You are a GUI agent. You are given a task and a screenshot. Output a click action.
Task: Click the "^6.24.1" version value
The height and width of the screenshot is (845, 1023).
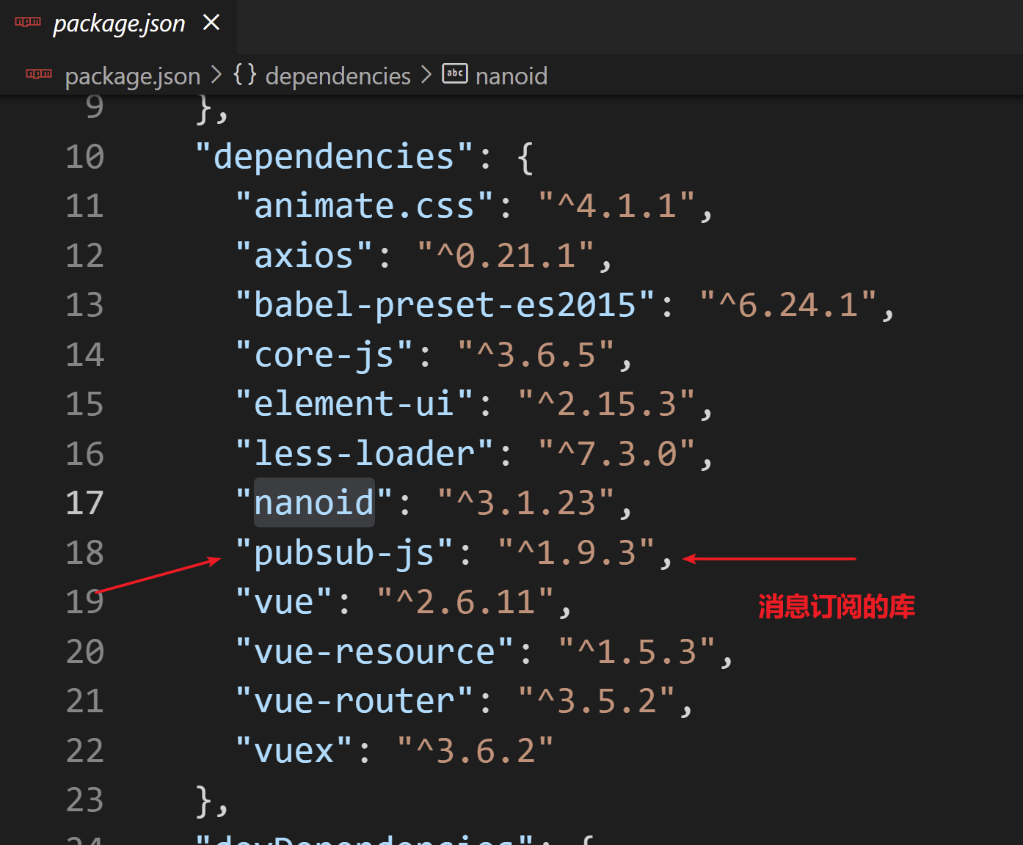(788, 305)
